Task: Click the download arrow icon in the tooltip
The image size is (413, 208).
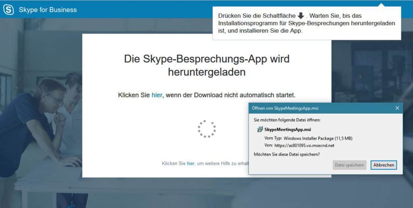Action: click(x=301, y=16)
